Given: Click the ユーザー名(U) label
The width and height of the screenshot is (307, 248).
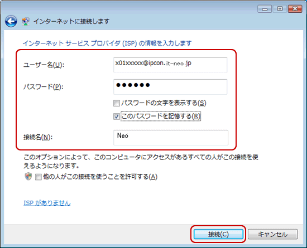Looking at the screenshot, I should [44, 65].
